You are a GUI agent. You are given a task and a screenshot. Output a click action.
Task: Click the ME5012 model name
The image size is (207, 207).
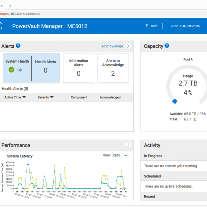[x=77, y=26]
